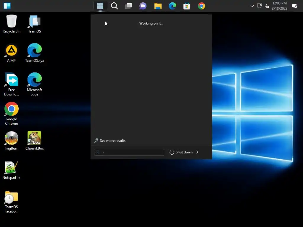
Task: Select the TeamOS Facebook desktop shortcut
Action: 12,202
